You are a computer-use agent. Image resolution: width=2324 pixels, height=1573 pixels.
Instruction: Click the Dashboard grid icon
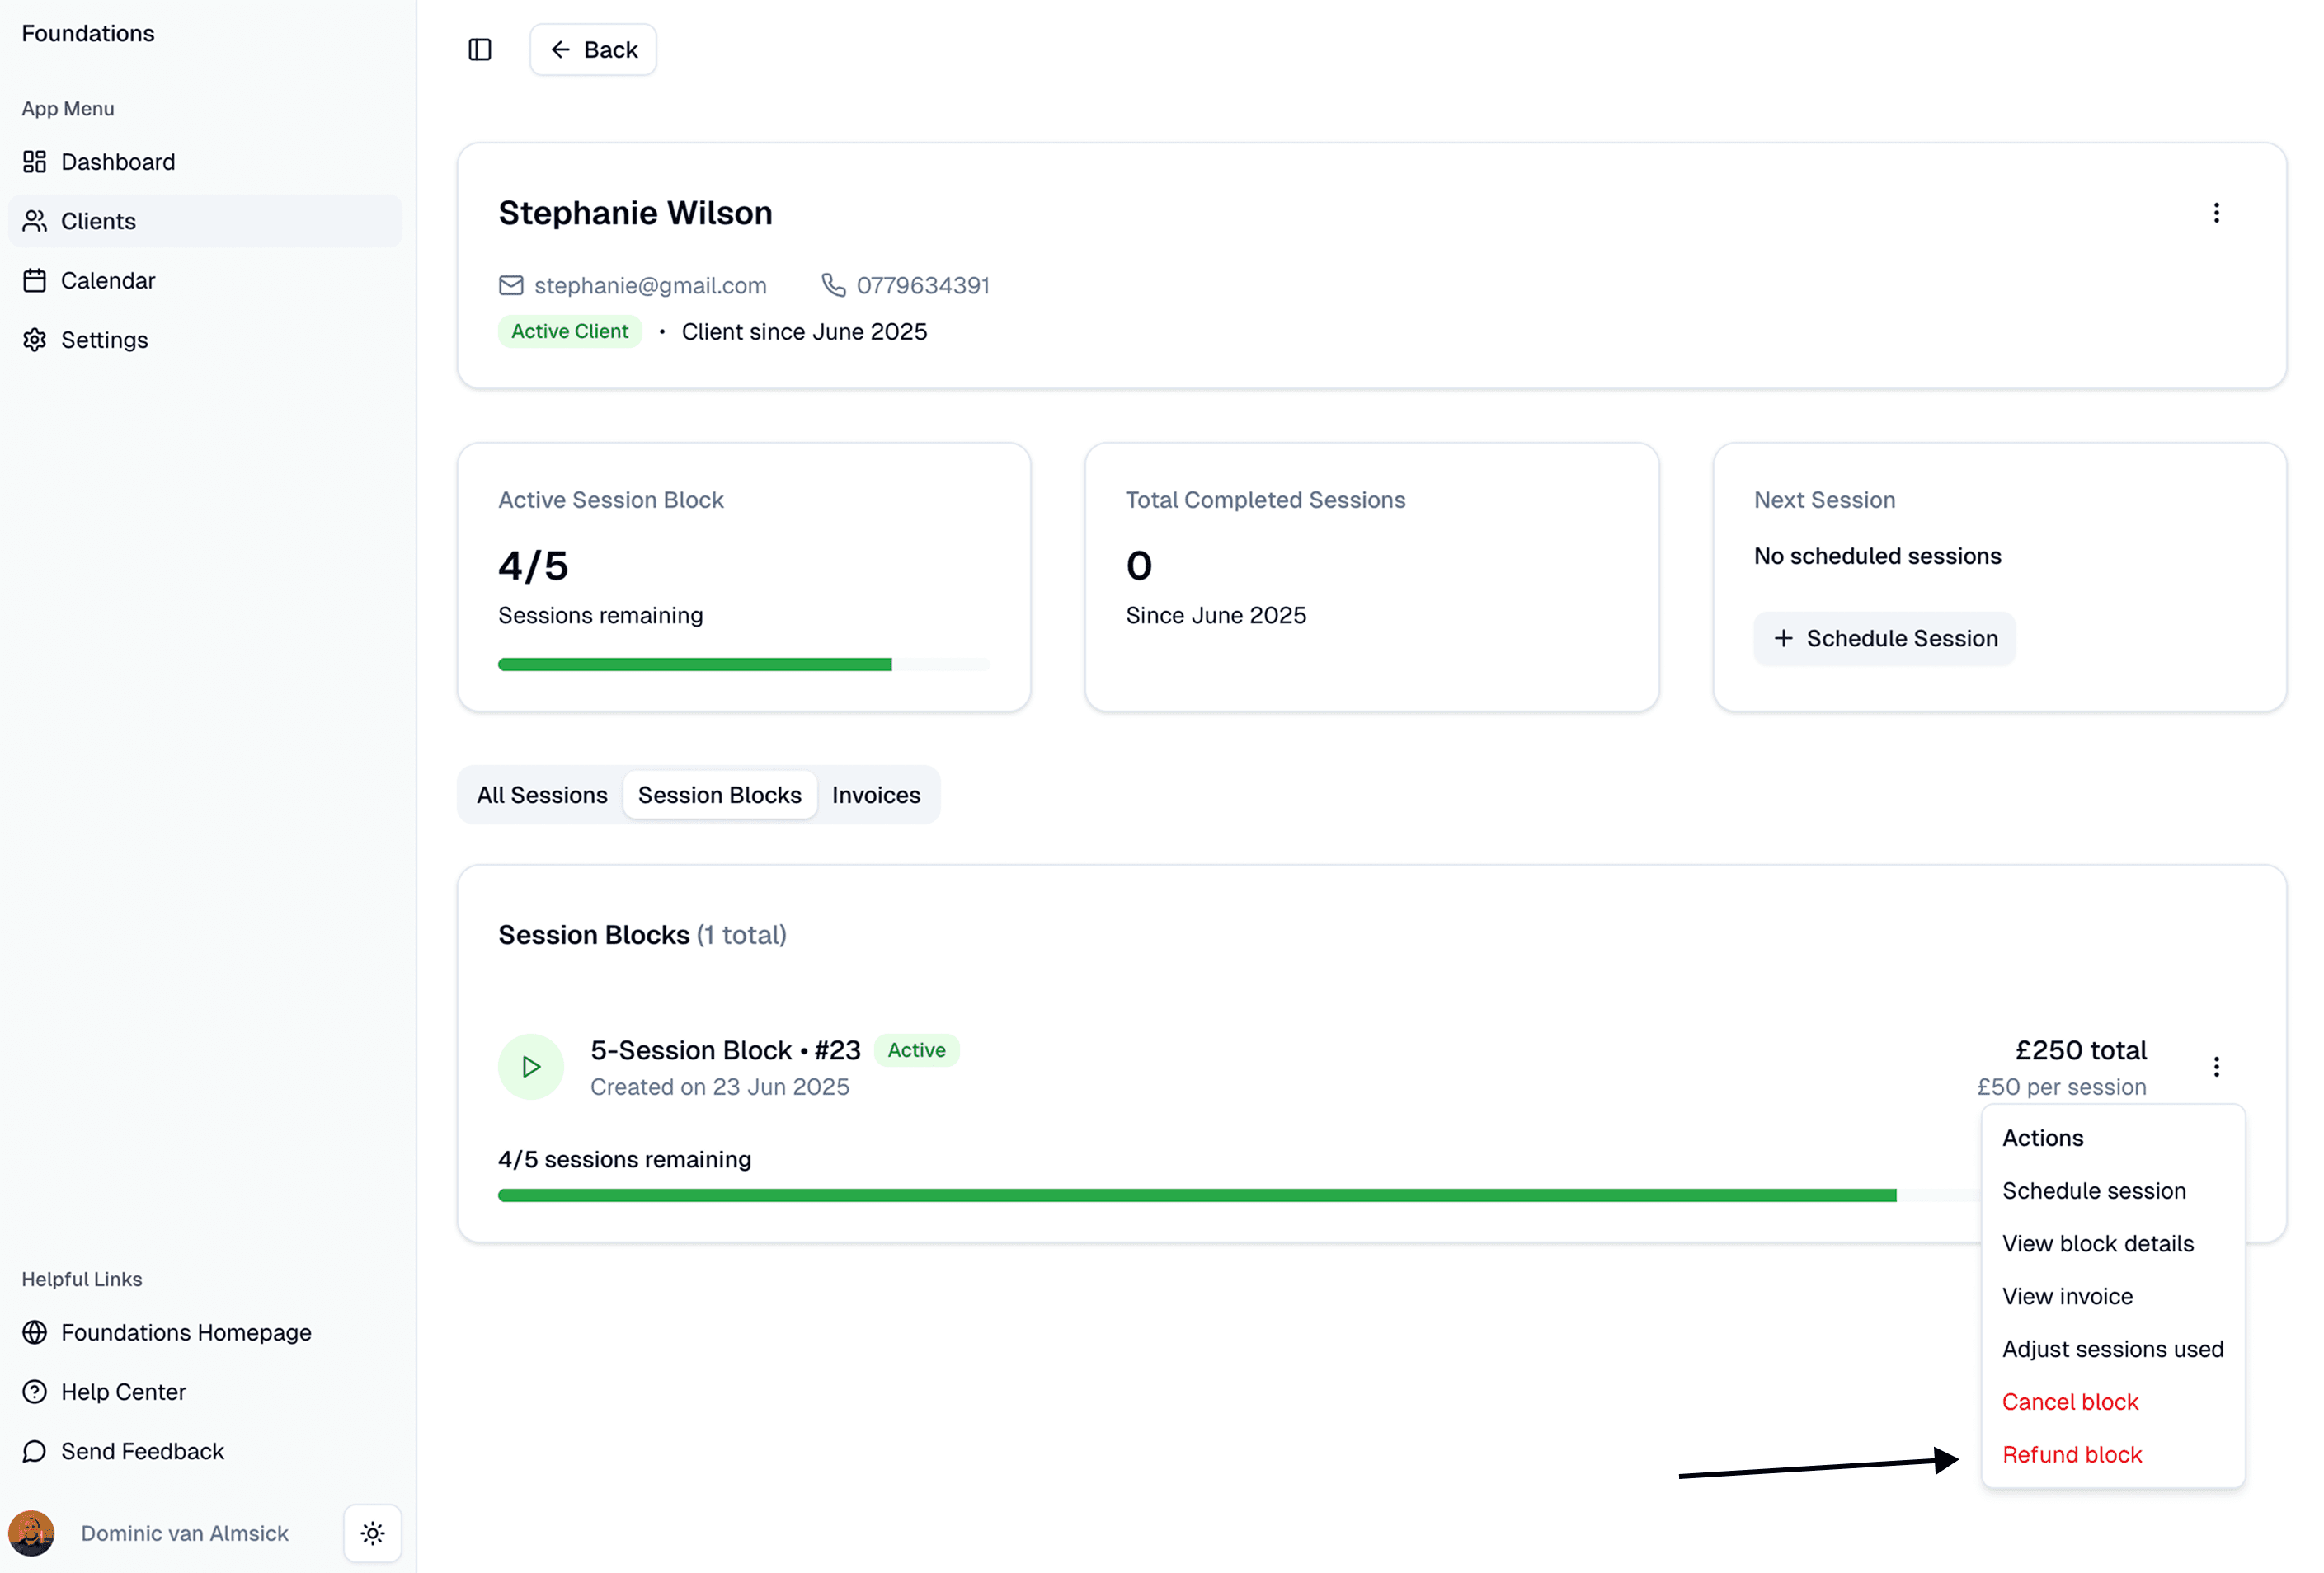click(x=35, y=162)
